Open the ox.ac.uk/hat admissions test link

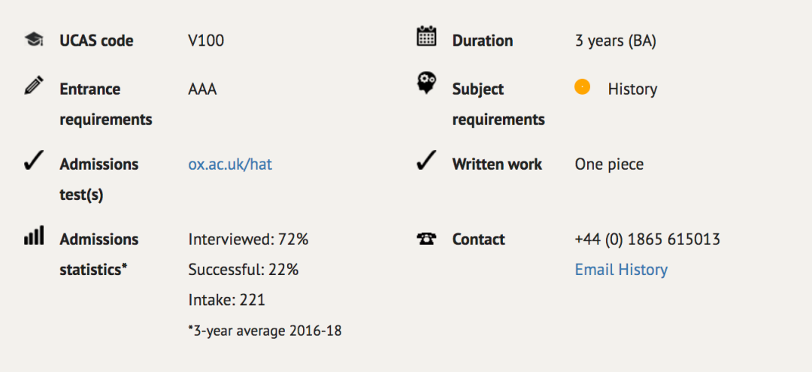pos(230,165)
